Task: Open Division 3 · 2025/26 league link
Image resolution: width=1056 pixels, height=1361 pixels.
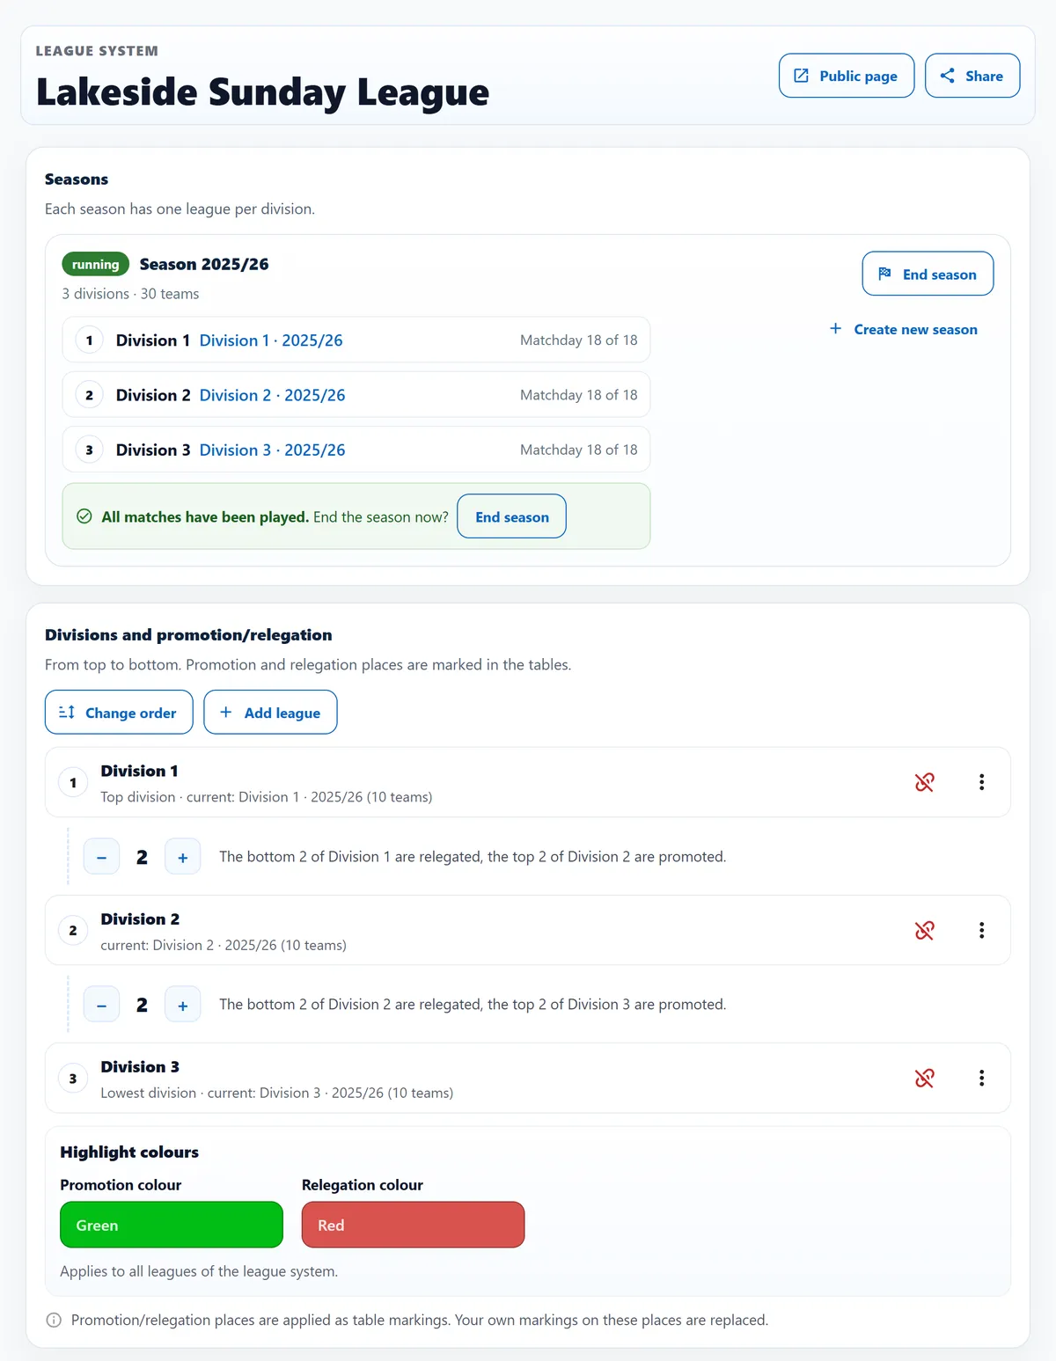Action: pos(272,450)
